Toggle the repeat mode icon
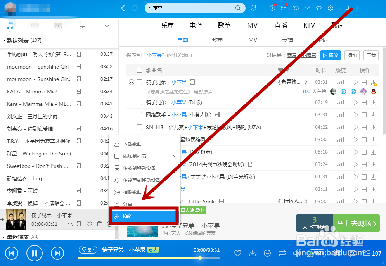The height and width of the screenshot is (266, 386). pyautogui.click(x=282, y=253)
